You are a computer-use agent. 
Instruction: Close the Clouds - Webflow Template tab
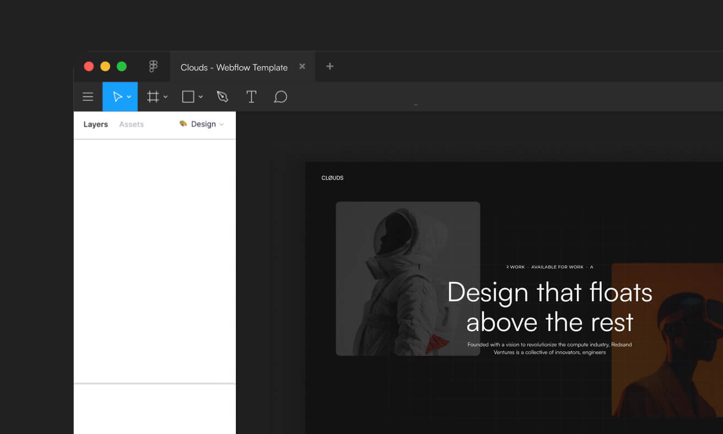[302, 66]
